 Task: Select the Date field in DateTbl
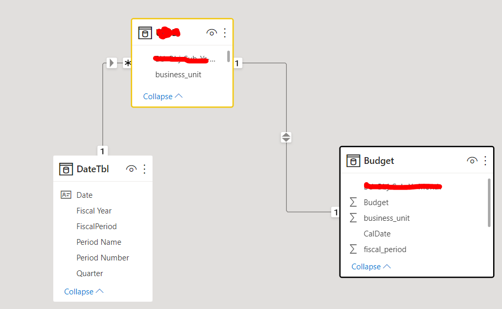(85, 195)
